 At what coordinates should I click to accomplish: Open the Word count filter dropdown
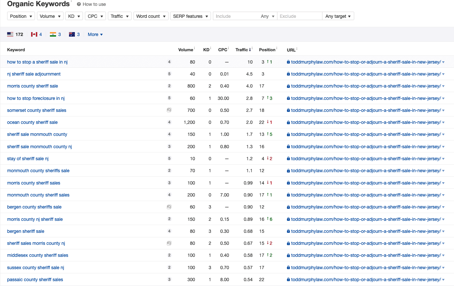(151, 16)
